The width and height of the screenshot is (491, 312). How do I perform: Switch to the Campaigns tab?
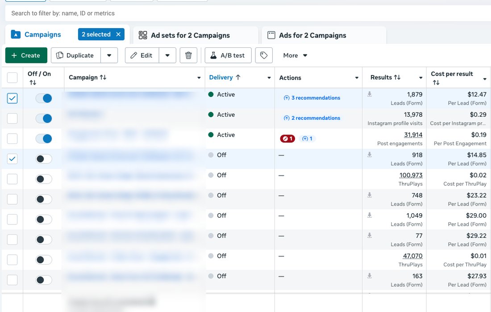[42, 34]
